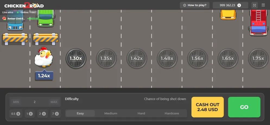
Task: Click the Online: 11687 counter
Action: [x=28, y=12]
